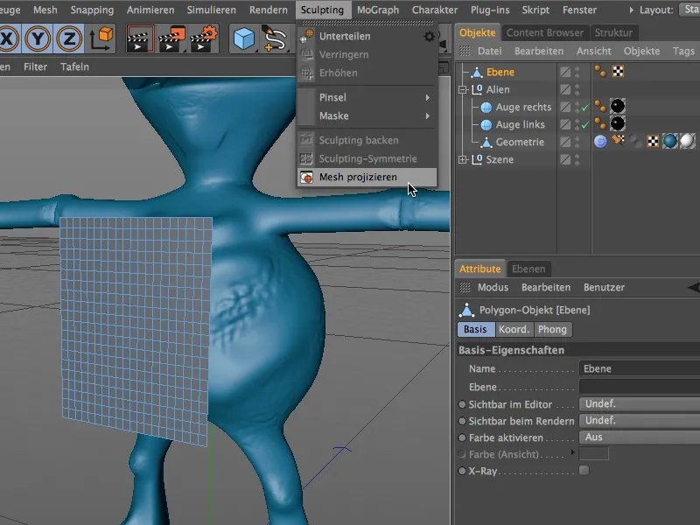Click Auge rechts sphere object icon
Viewport: 700px width, 525px height.
coord(486,107)
